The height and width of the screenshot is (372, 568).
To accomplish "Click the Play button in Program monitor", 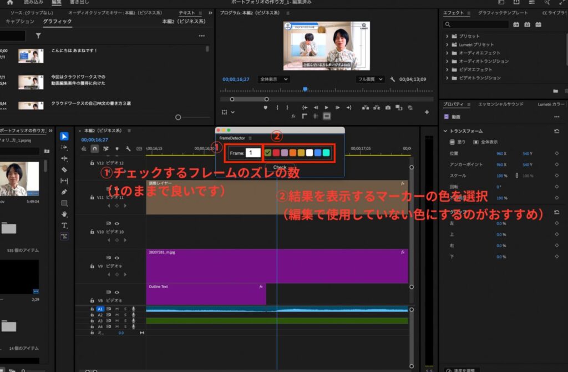I will (x=326, y=108).
